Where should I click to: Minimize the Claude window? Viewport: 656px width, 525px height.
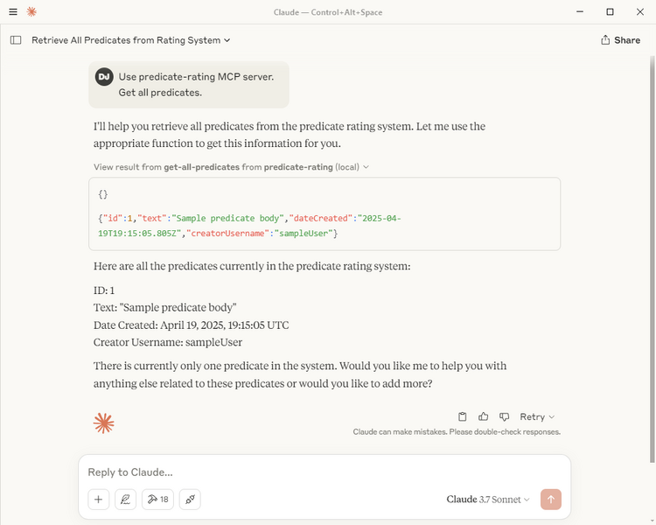coord(579,11)
